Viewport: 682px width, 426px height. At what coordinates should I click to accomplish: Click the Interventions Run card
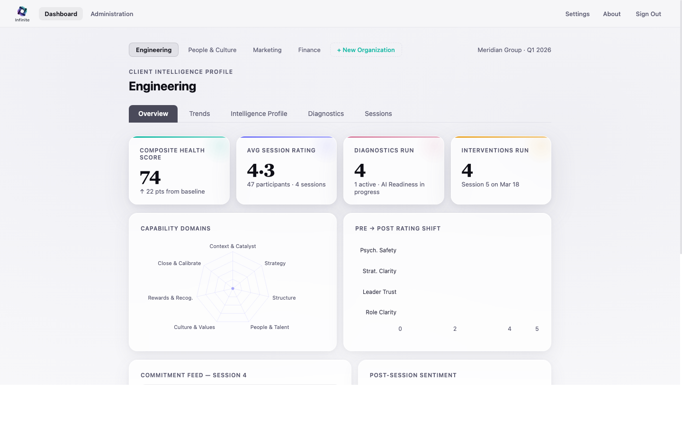(x=501, y=170)
